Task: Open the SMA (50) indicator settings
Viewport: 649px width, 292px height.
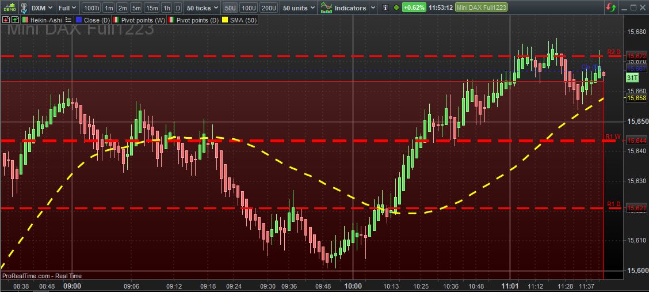Action: coord(243,20)
